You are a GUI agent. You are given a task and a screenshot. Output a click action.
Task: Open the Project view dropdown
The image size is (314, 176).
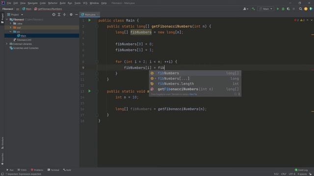(x=15, y=15)
